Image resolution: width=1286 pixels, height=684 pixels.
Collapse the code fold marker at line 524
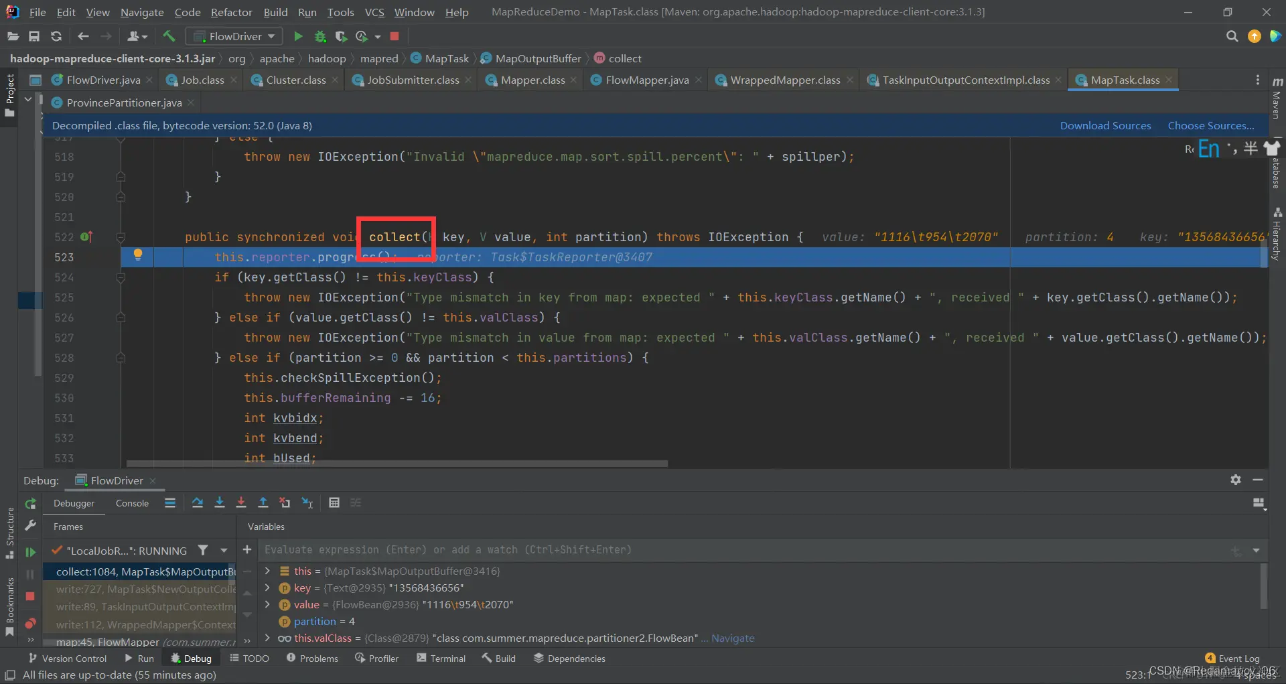tap(121, 277)
